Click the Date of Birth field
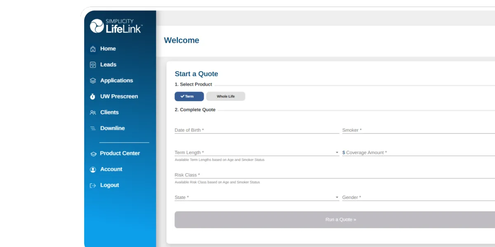495x247 pixels. click(x=257, y=130)
